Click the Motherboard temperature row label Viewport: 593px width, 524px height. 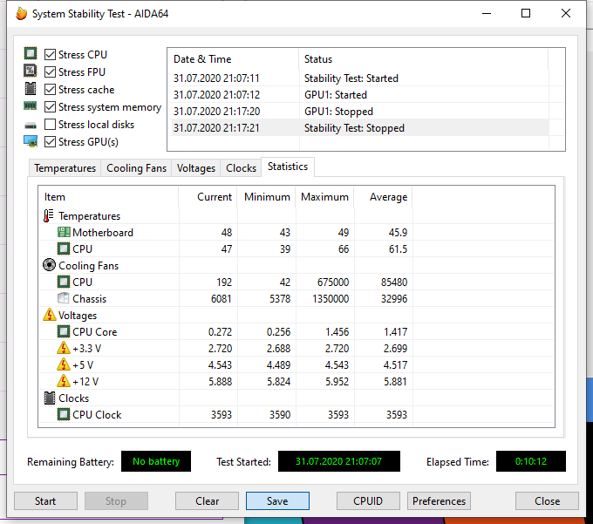(x=103, y=233)
